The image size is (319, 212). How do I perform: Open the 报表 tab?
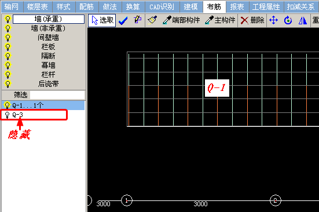(x=237, y=7)
